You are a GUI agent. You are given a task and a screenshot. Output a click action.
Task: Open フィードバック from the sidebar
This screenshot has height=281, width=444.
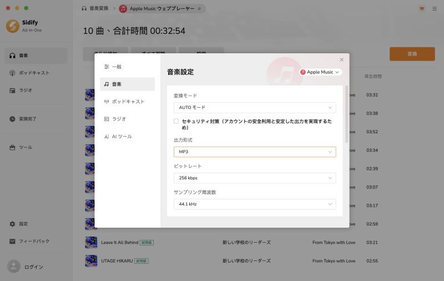(x=36, y=242)
